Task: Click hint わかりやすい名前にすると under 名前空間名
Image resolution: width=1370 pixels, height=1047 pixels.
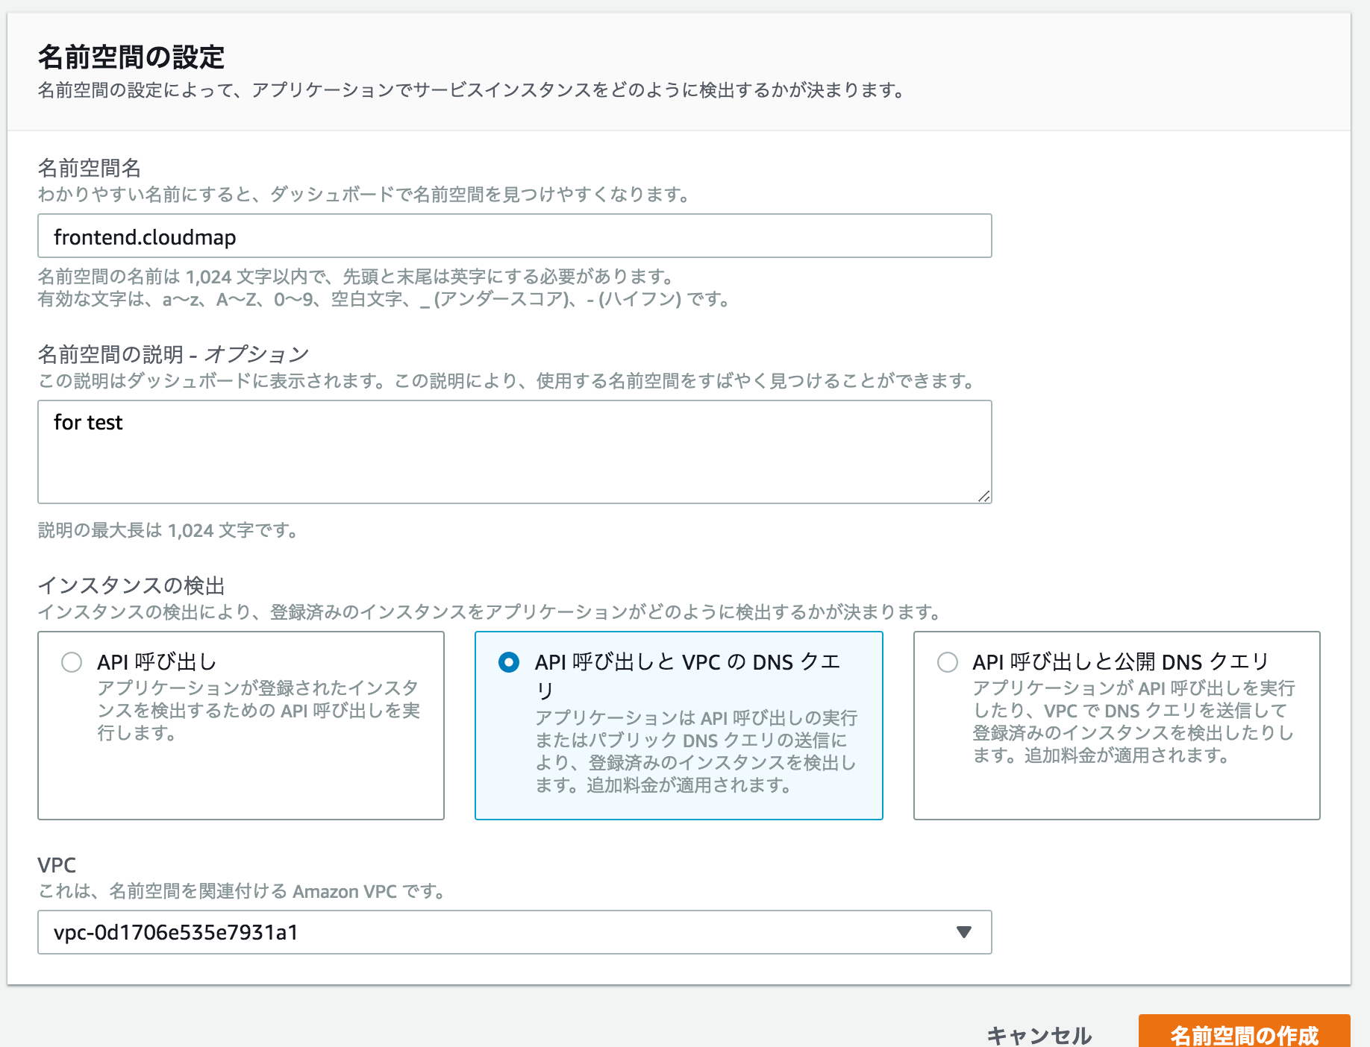Action: coord(364,195)
